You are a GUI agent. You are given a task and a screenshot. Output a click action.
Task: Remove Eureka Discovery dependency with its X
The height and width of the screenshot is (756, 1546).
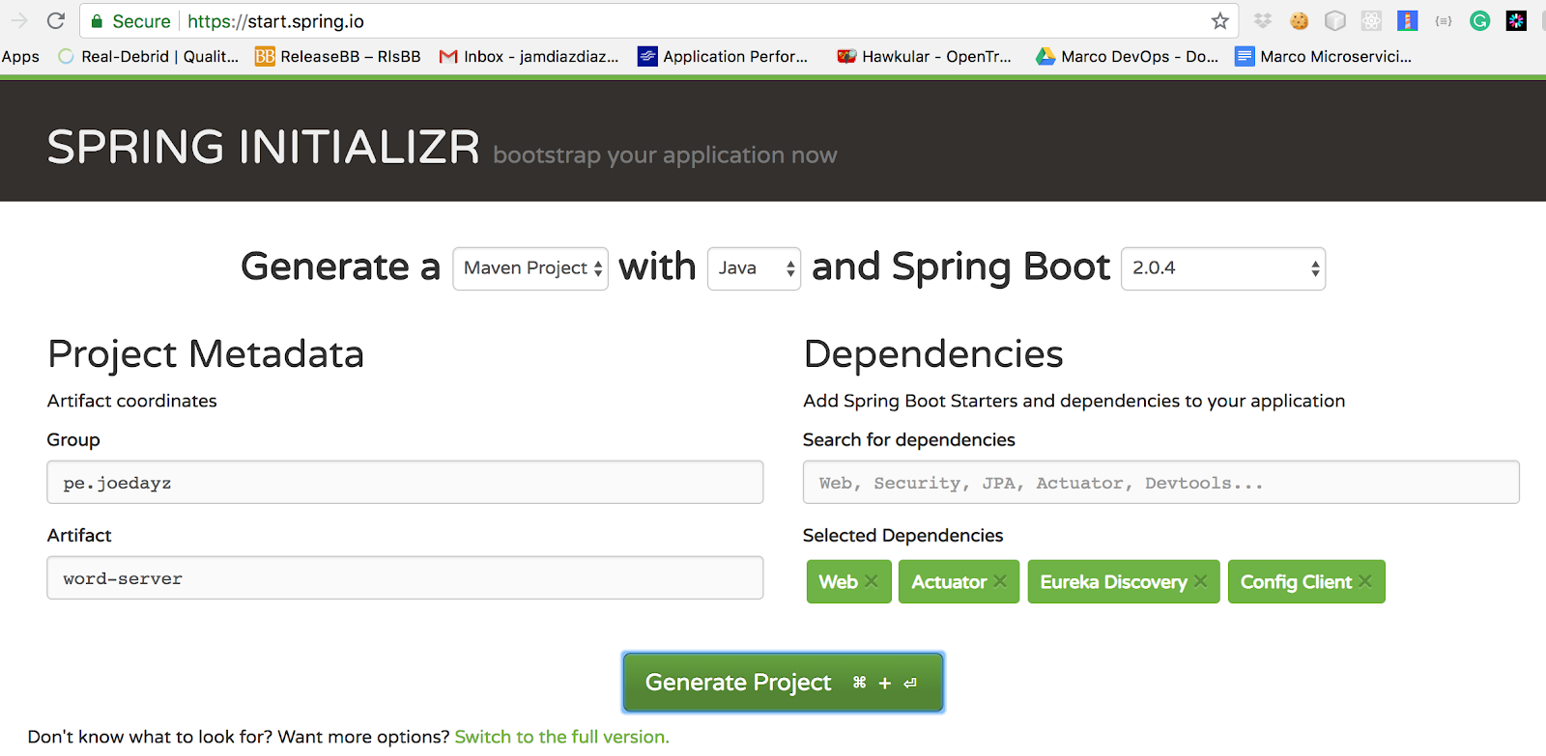1200,581
